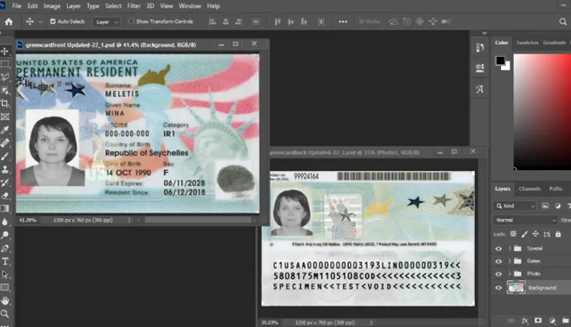
Task: Click the lock all layer icon
Action: pos(558,234)
